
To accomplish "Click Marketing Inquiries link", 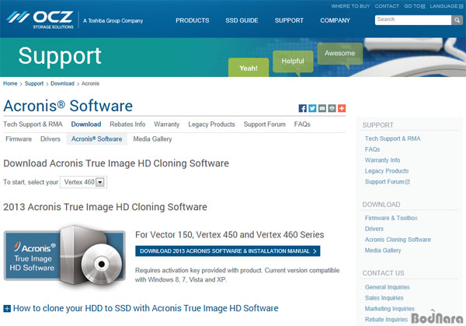I will pos(390,309).
